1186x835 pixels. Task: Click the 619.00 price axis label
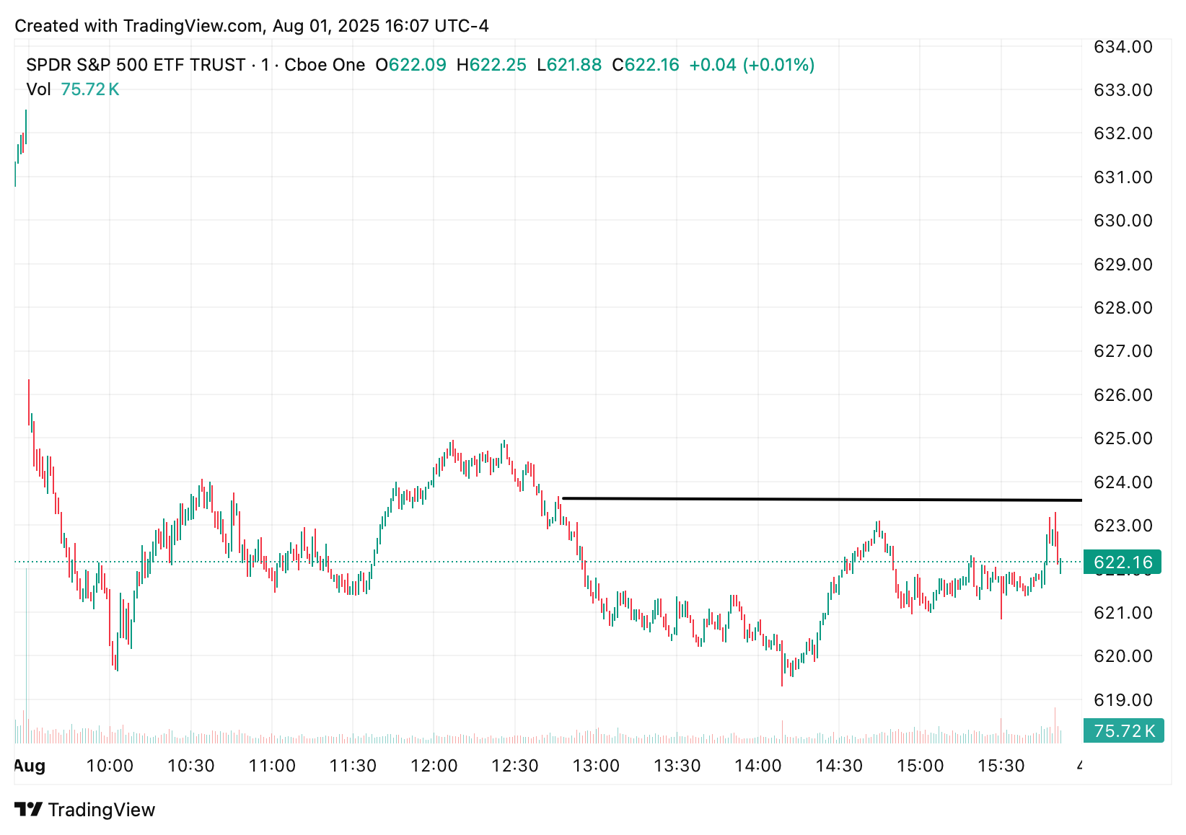(x=1123, y=700)
